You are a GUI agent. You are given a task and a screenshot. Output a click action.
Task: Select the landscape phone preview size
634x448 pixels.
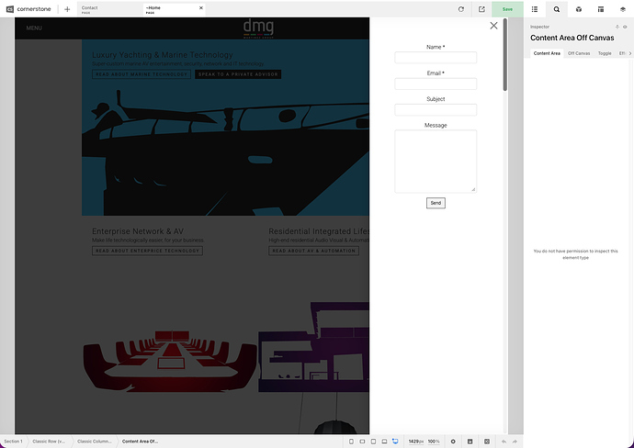coord(362,442)
